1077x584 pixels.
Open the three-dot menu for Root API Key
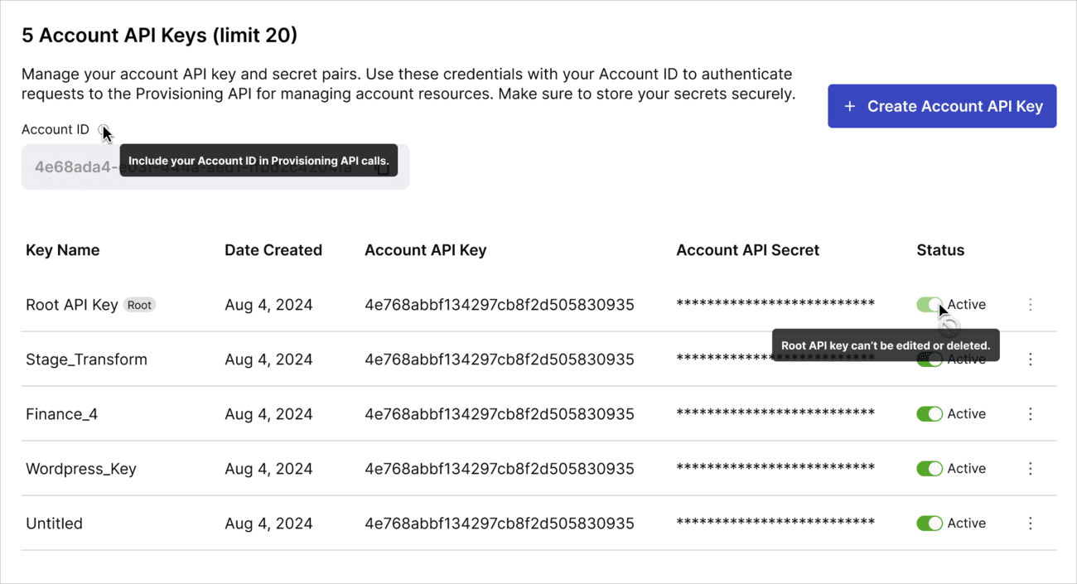[1031, 305]
